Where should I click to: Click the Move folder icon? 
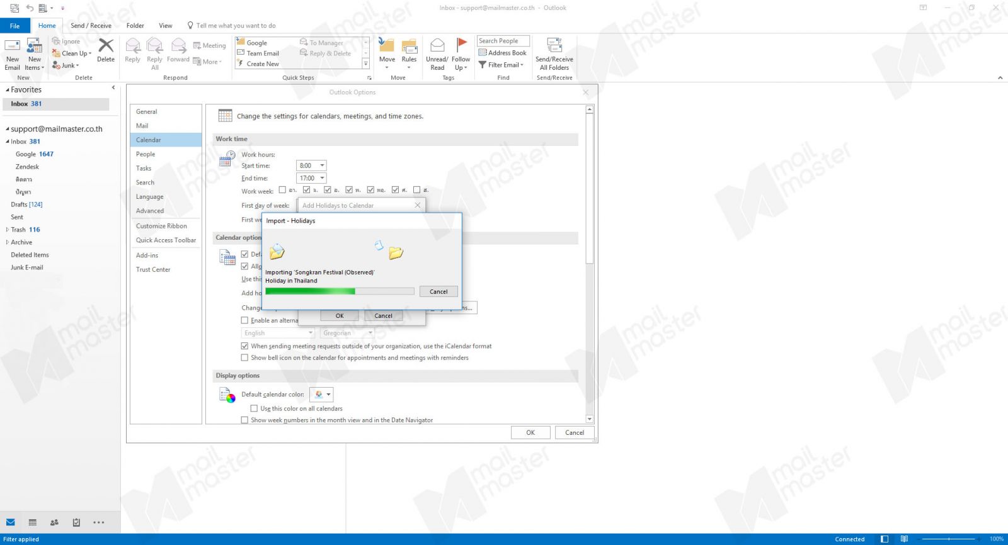point(387,45)
